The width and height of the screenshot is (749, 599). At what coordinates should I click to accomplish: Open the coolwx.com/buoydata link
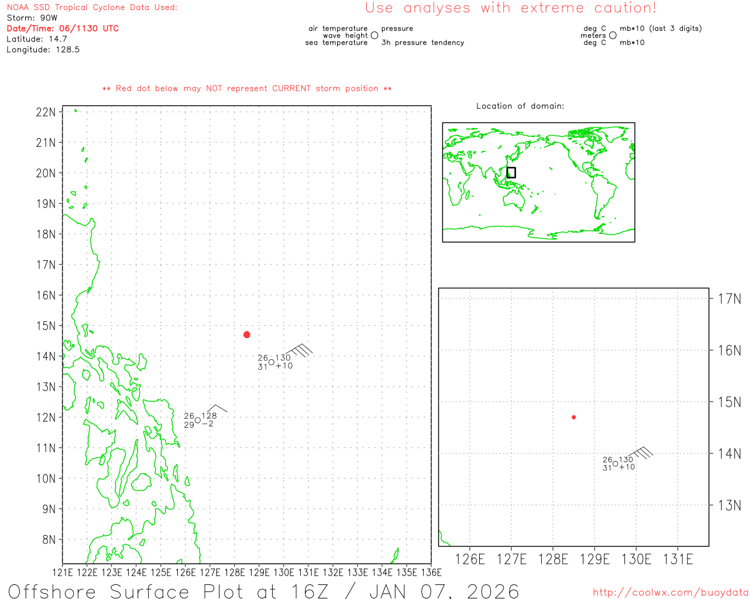pyautogui.click(x=670, y=593)
